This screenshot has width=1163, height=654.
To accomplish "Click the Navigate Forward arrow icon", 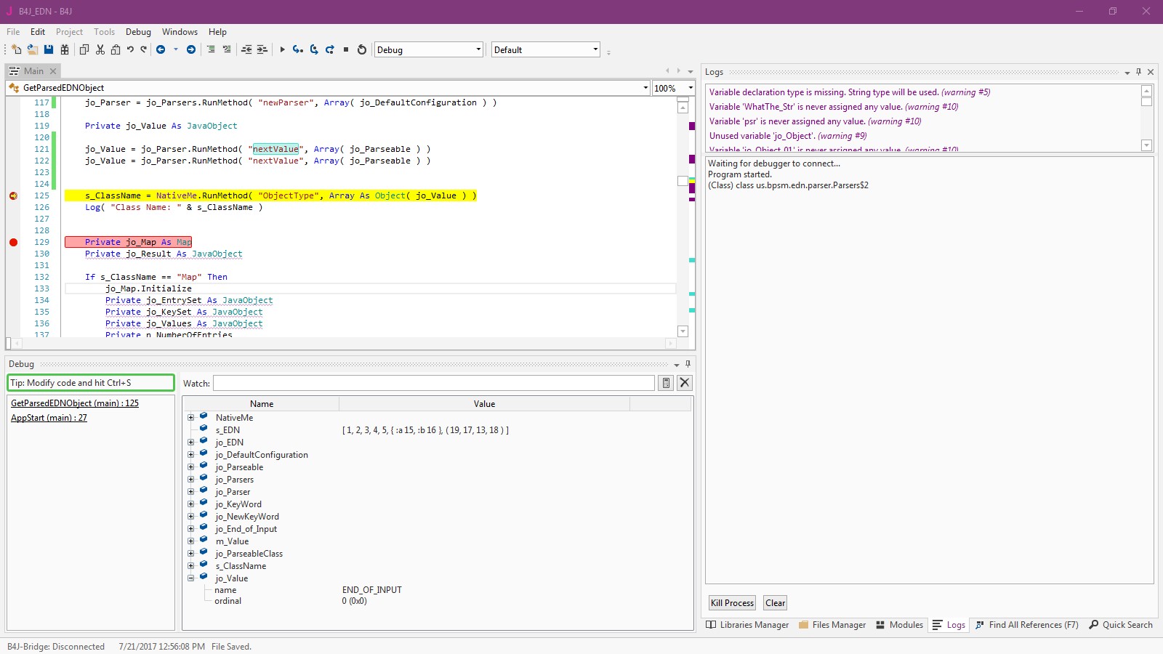I will [191, 49].
